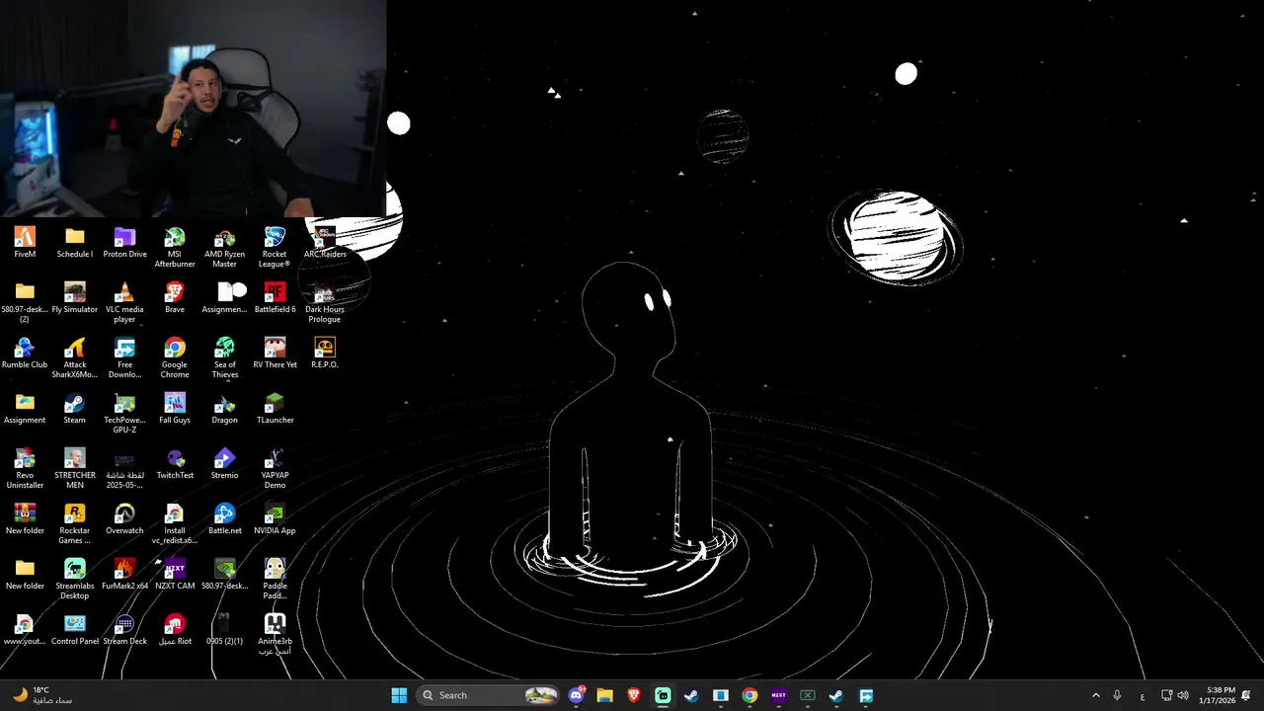Select the Install vc_redist file icon
This screenshot has width=1264, height=711.
click(175, 524)
